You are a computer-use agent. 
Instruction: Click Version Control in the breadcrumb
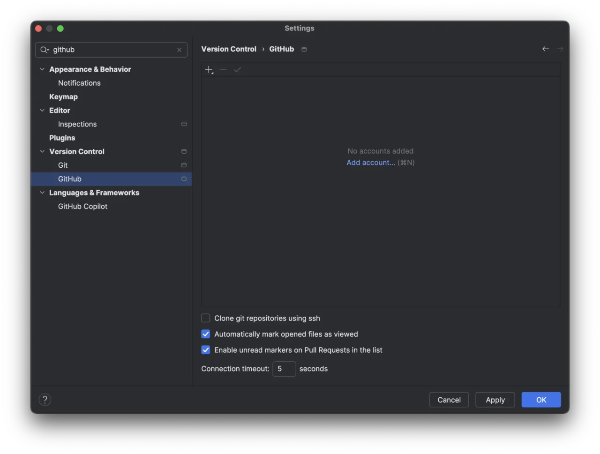(x=229, y=49)
